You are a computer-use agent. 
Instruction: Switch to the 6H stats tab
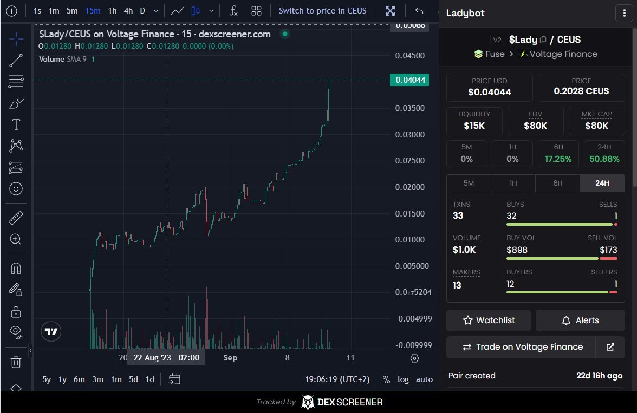pyautogui.click(x=557, y=183)
